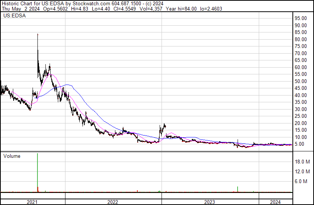The image size is (314, 205).
Task: Select the 2022 label on the time axis
Action: [x=113, y=202]
